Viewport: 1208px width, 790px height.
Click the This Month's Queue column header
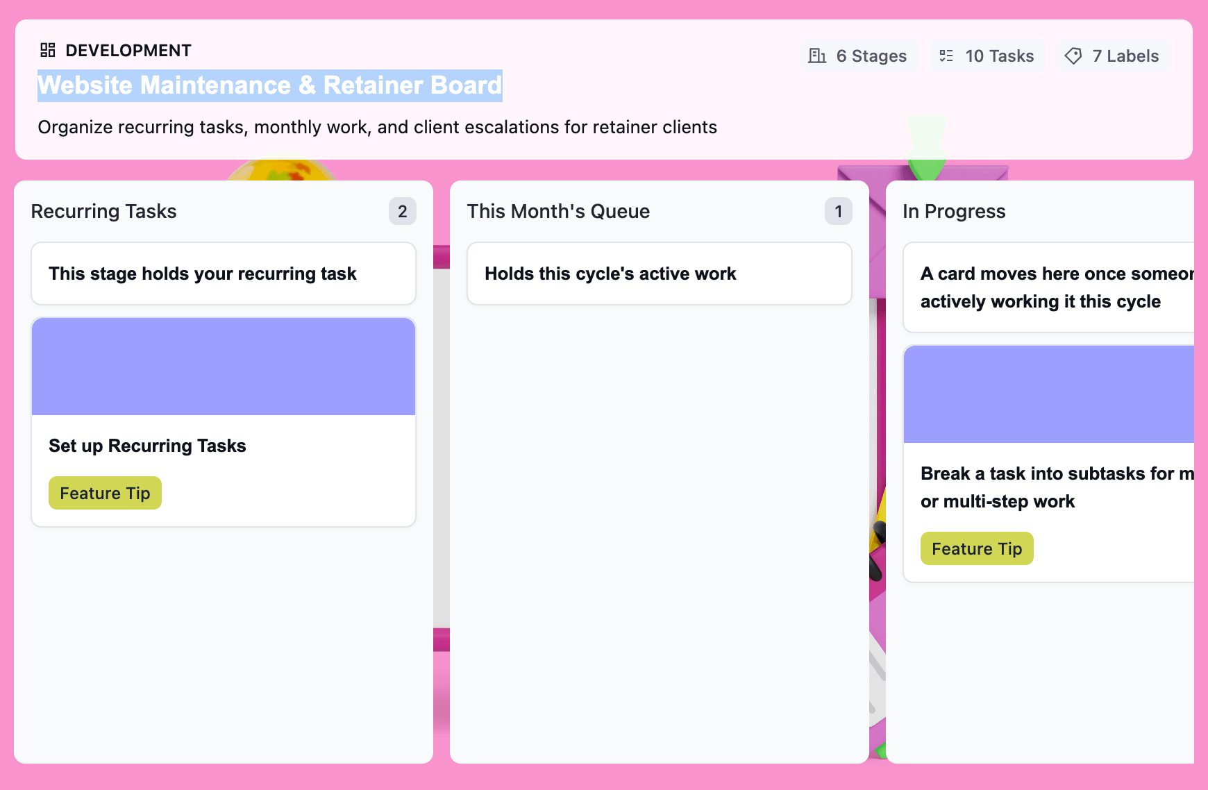[558, 211]
